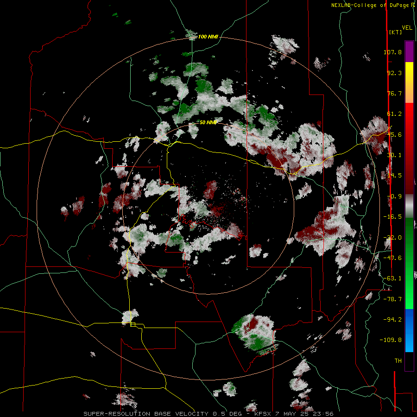Click the 50 NMI range ring label
Viewport: 417px width, 417px height.
[208, 122]
